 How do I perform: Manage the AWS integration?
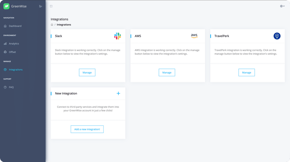(167, 72)
